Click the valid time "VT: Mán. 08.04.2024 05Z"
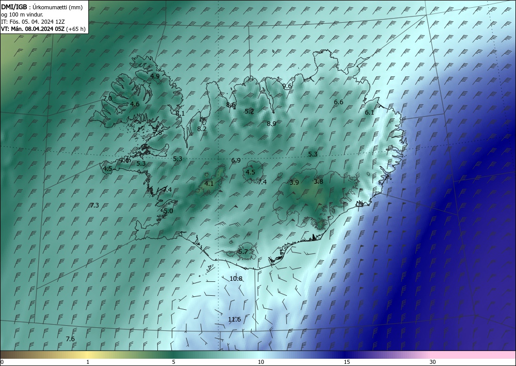 click(33, 29)
